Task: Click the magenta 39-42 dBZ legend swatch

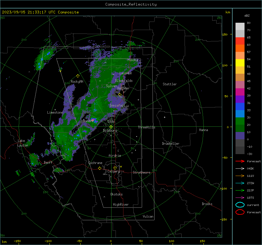Action: tap(240, 92)
